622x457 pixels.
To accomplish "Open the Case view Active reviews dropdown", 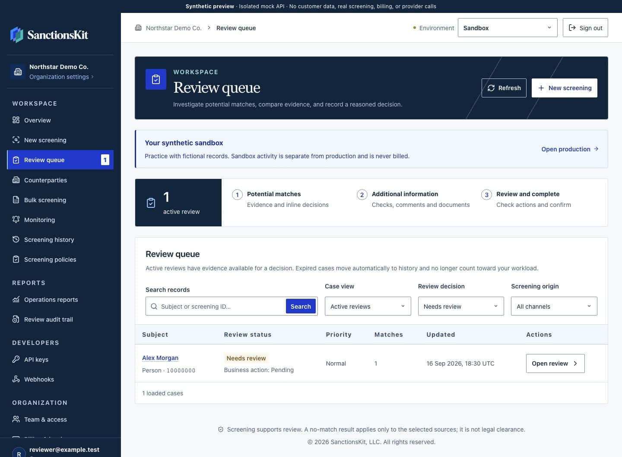I will (x=368, y=306).
